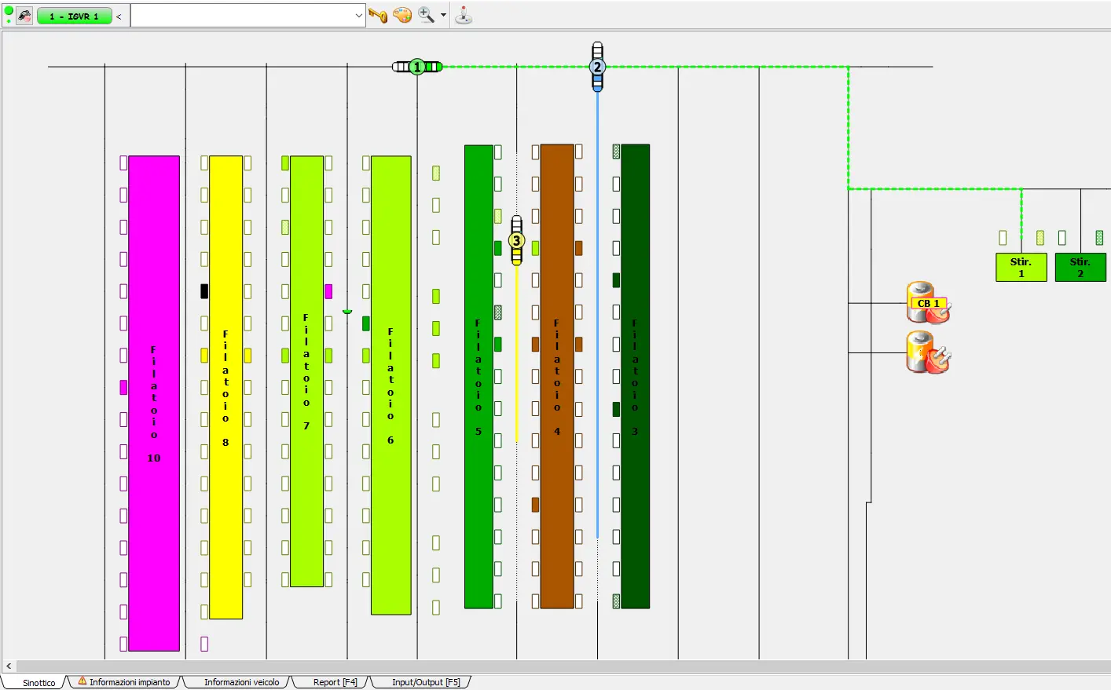This screenshot has height=690, width=1111.
Task: Open the color palette tool
Action: point(402,16)
